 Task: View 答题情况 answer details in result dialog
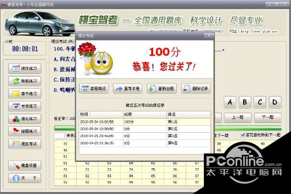94,89
